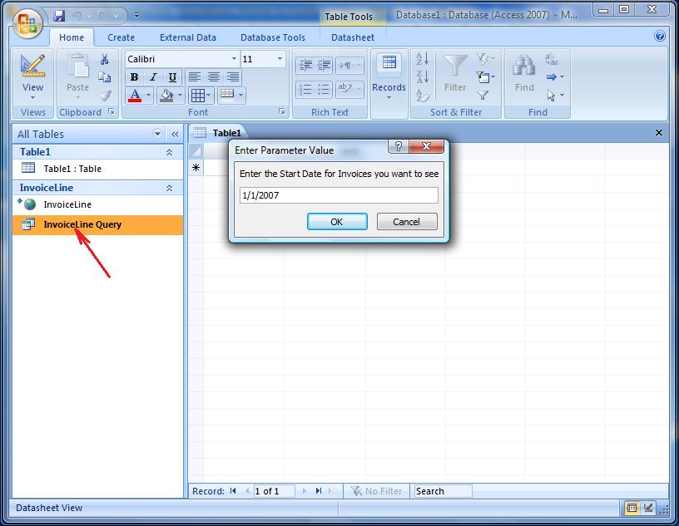Click the No Filter indicator
Screen dimensions: 679x526
tap(376, 491)
